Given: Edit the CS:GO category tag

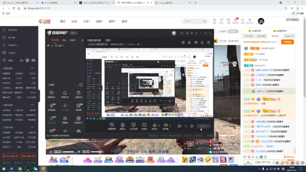Looking at the screenshot, I should [x=98, y=44].
